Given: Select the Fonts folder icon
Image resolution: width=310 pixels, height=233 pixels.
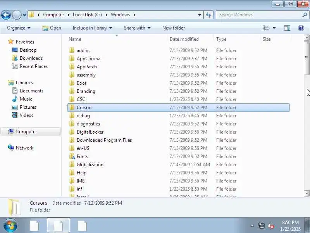Looking at the screenshot, I should pos(72,156).
